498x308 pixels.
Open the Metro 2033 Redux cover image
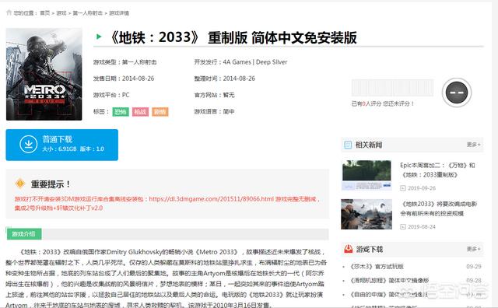click(x=44, y=74)
